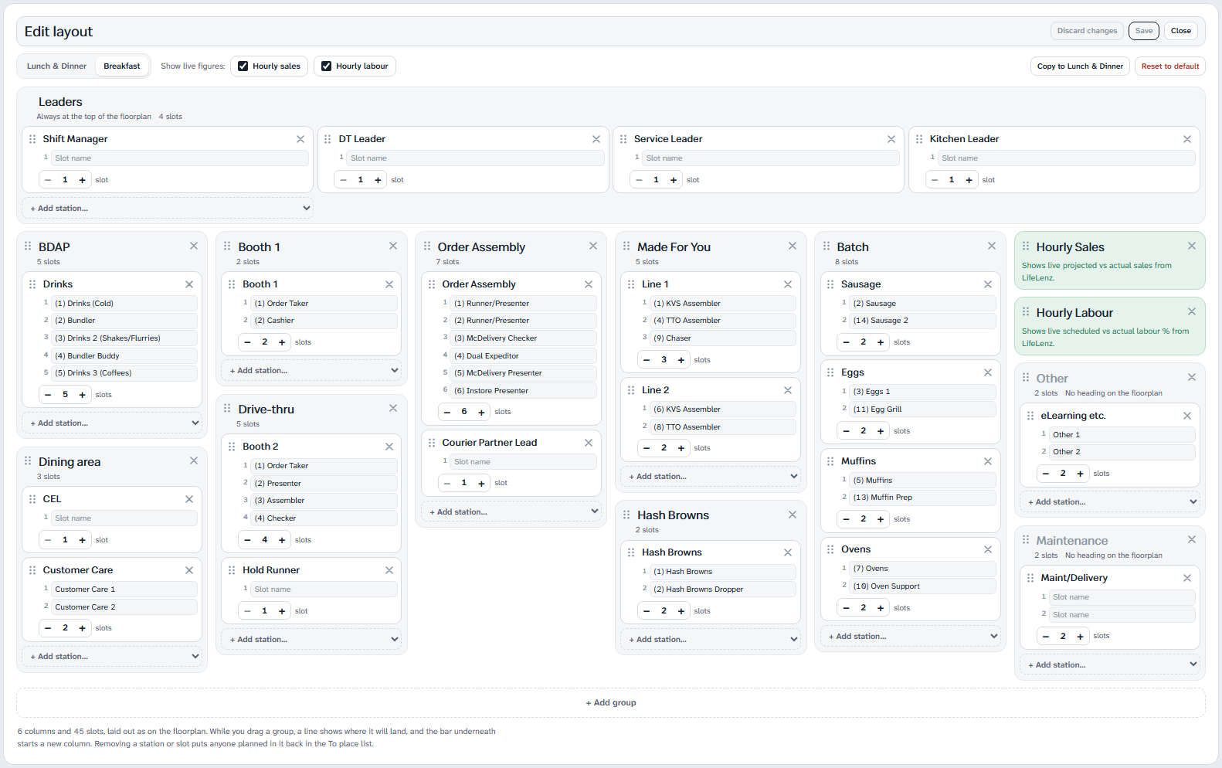Remove the Hourly Labour widget
This screenshot has width=1222, height=768.
(1192, 311)
